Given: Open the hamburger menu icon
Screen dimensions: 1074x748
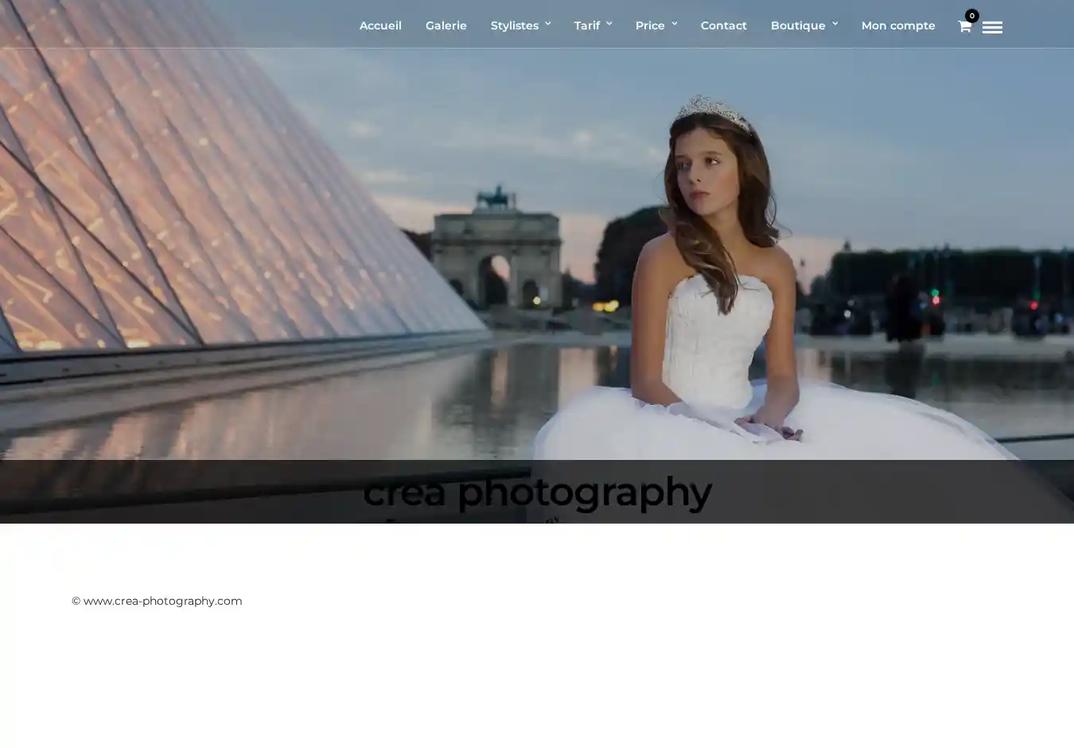Looking at the screenshot, I should [992, 28].
